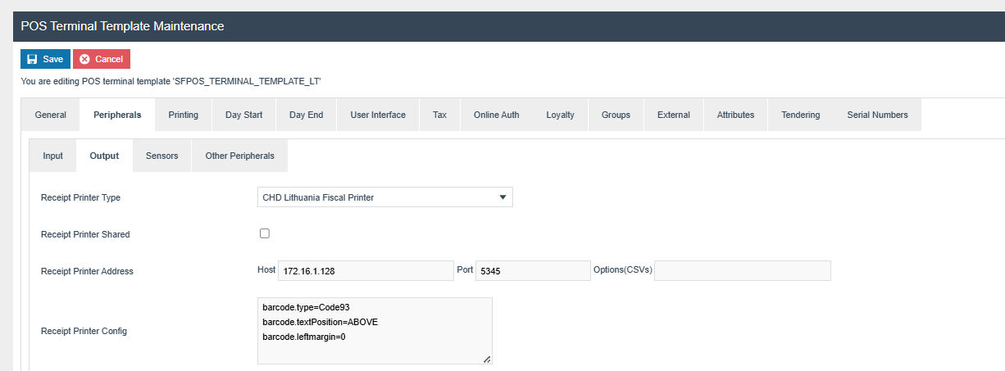The width and height of the screenshot is (1005, 371).
Task: Click the Receipt Printer Config resize handle
Action: coord(487,359)
